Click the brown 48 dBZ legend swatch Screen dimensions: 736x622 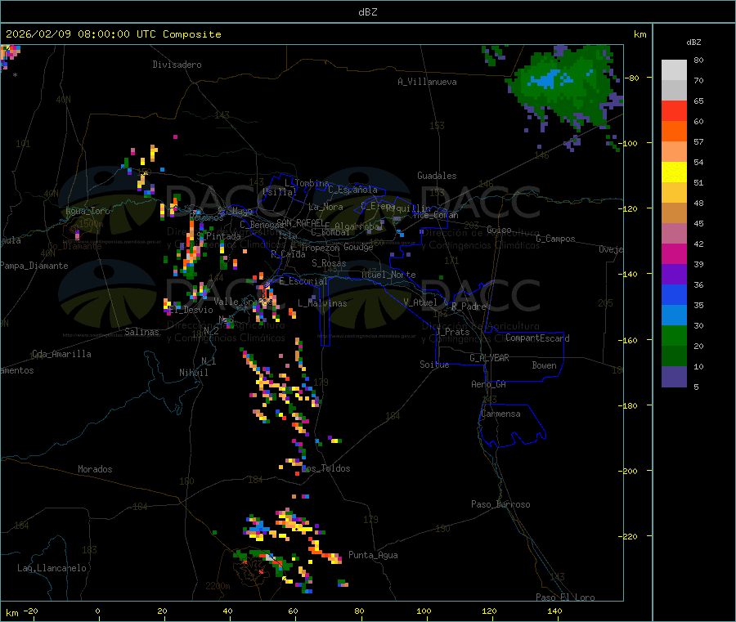pos(674,213)
